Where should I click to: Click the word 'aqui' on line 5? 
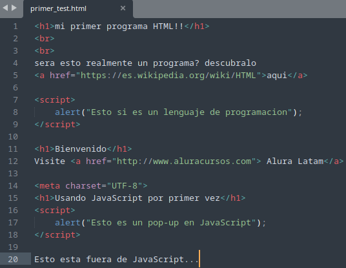click(277, 76)
